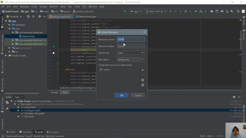Image resolution: width=246 pixels, height=138 pixels.
Task: Open the Android project view dropdown
Action: point(14,16)
